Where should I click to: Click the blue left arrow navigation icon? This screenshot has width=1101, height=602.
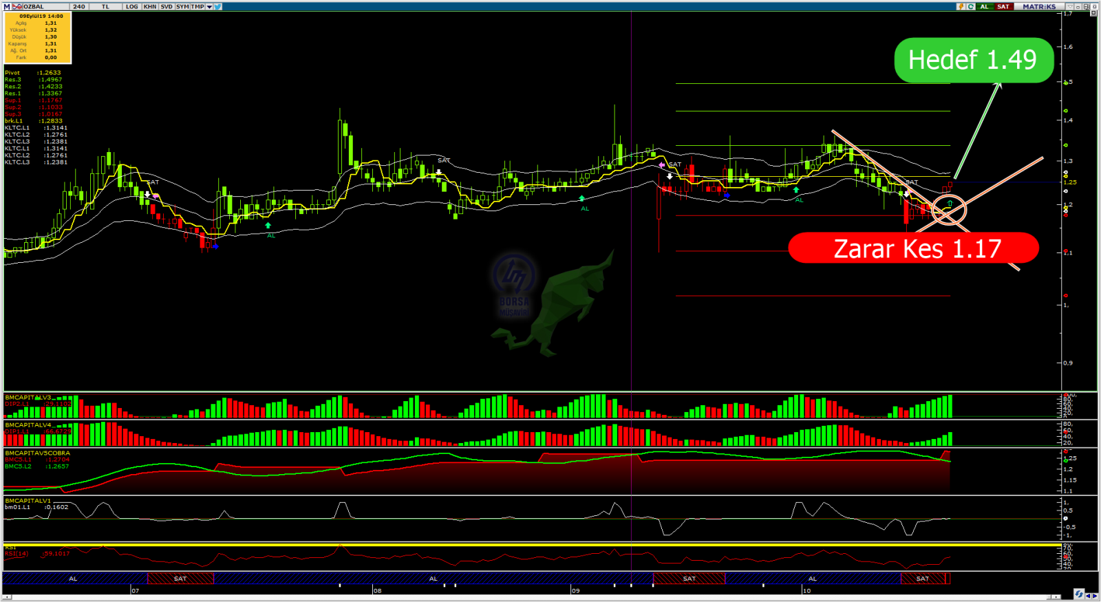(1088, 595)
